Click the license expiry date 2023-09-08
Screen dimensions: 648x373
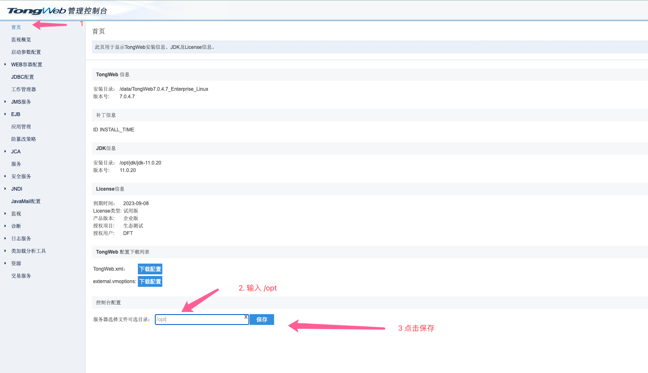tap(136, 203)
